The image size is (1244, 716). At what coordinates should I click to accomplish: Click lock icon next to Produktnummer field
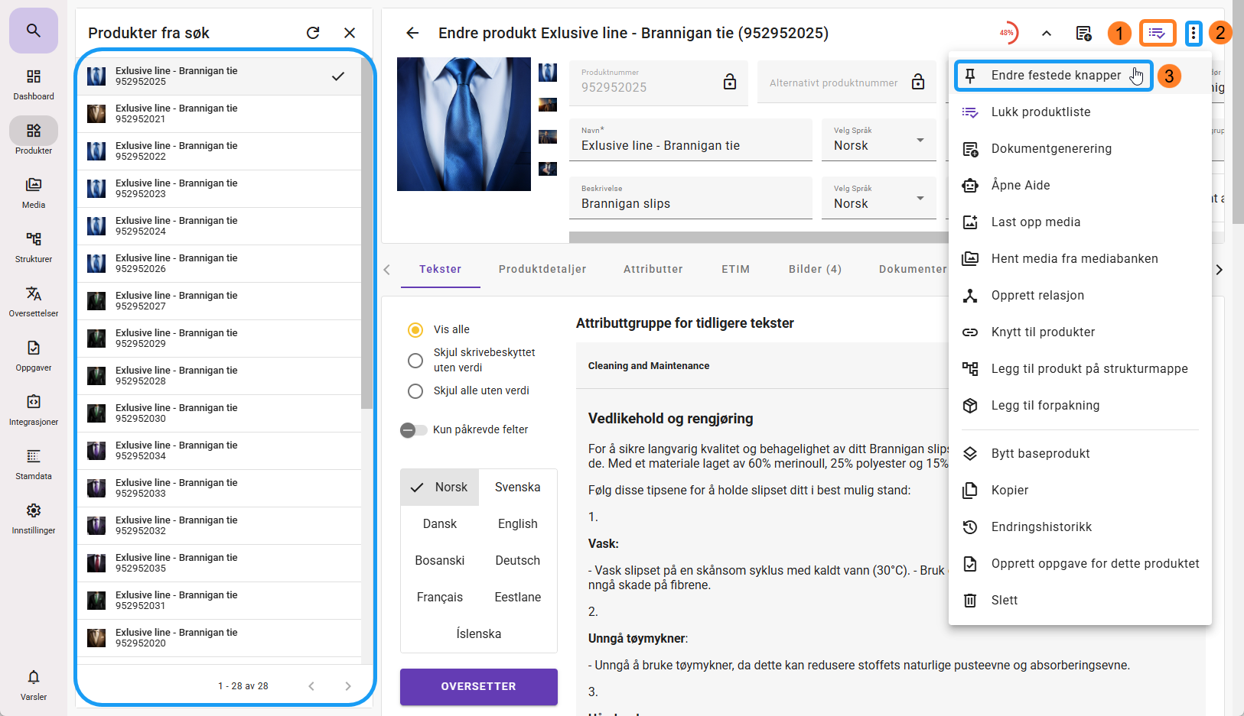[730, 82]
